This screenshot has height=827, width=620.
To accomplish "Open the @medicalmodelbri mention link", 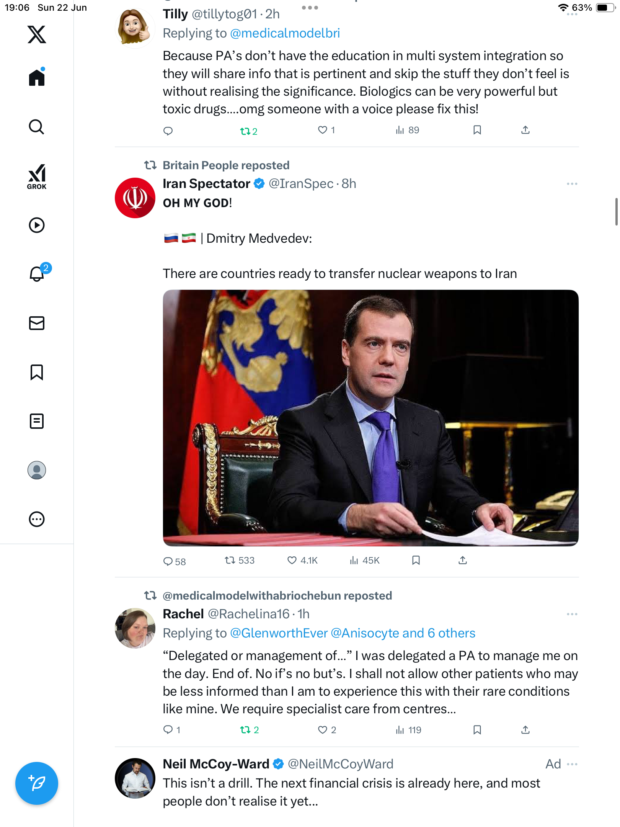I will point(285,33).
